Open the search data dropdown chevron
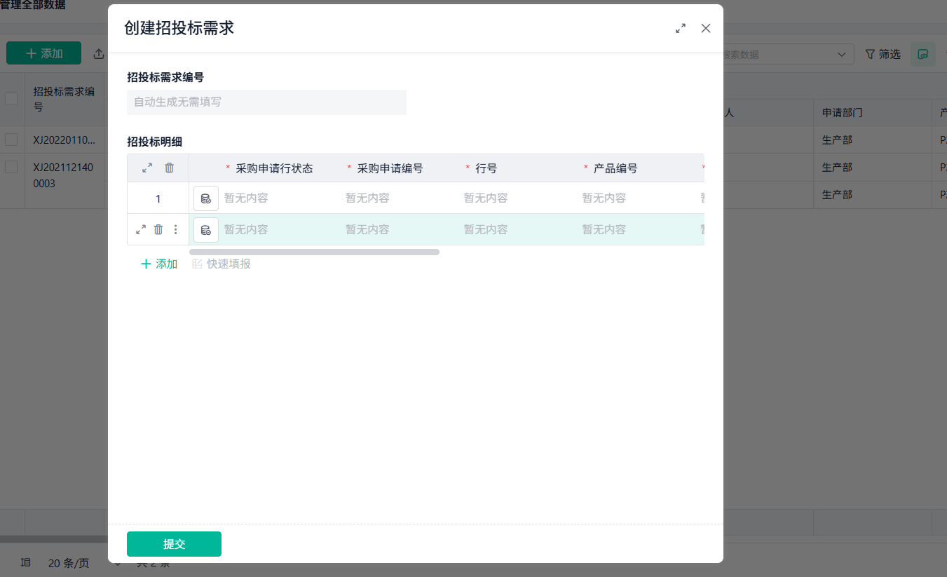Screen dimensions: 947x577 tap(840, 54)
